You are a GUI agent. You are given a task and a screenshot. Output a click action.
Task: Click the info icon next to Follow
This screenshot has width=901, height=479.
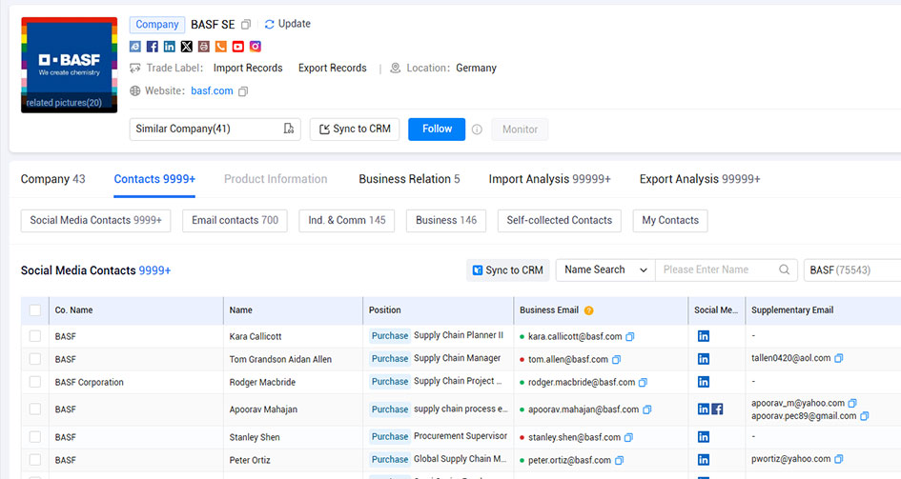(477, 130)
